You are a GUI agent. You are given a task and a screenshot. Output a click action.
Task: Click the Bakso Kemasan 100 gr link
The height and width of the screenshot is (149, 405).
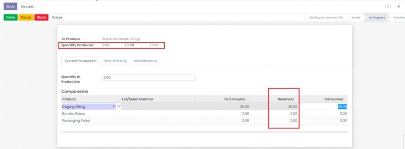click(x=121, y=39)
